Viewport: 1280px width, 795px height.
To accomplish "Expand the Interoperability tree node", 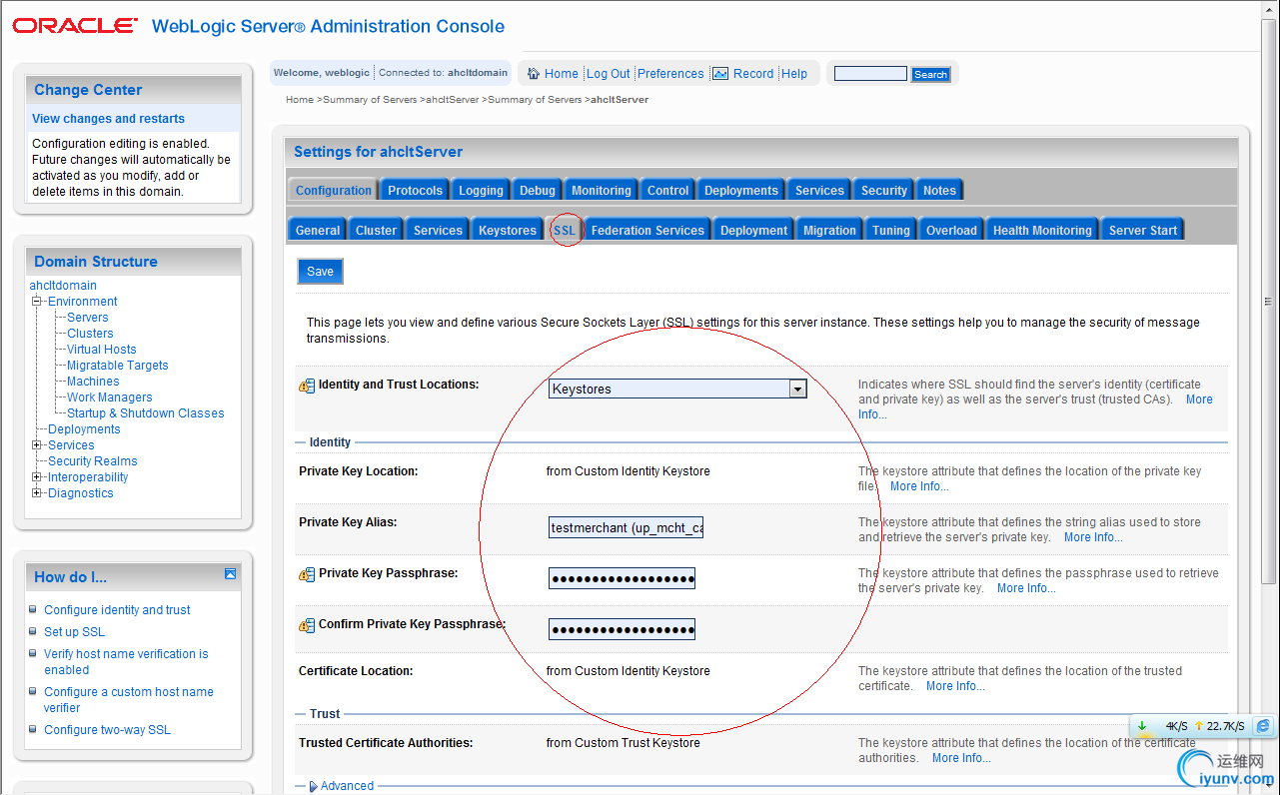I will click(x=37, y=477).
